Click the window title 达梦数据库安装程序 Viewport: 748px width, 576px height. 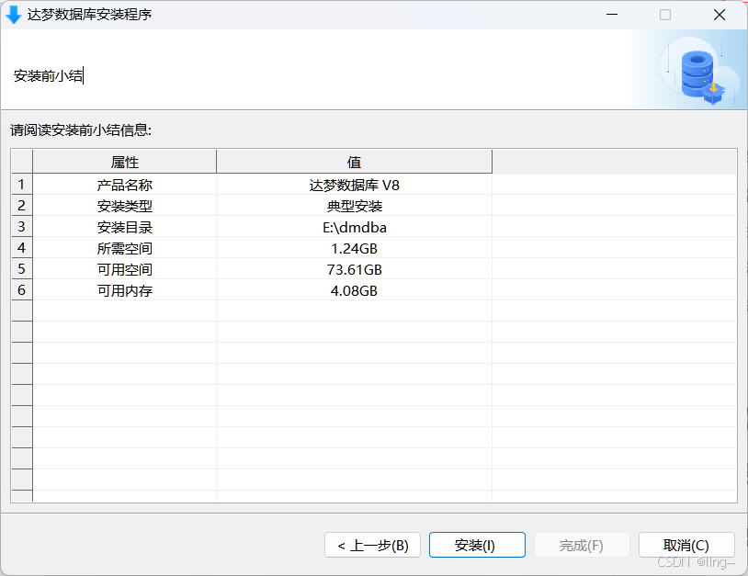[x=89, y=15]
